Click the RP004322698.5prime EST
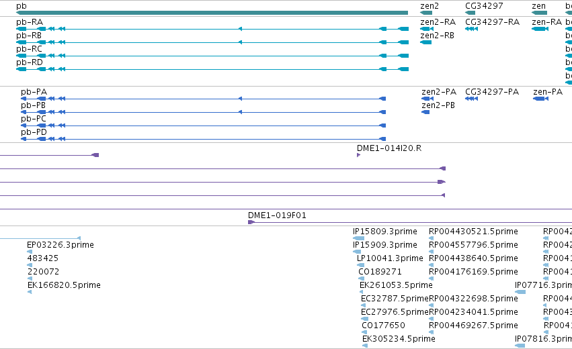Image resolution: width=572 pixels, height=349 pixels. click(432, 305)
